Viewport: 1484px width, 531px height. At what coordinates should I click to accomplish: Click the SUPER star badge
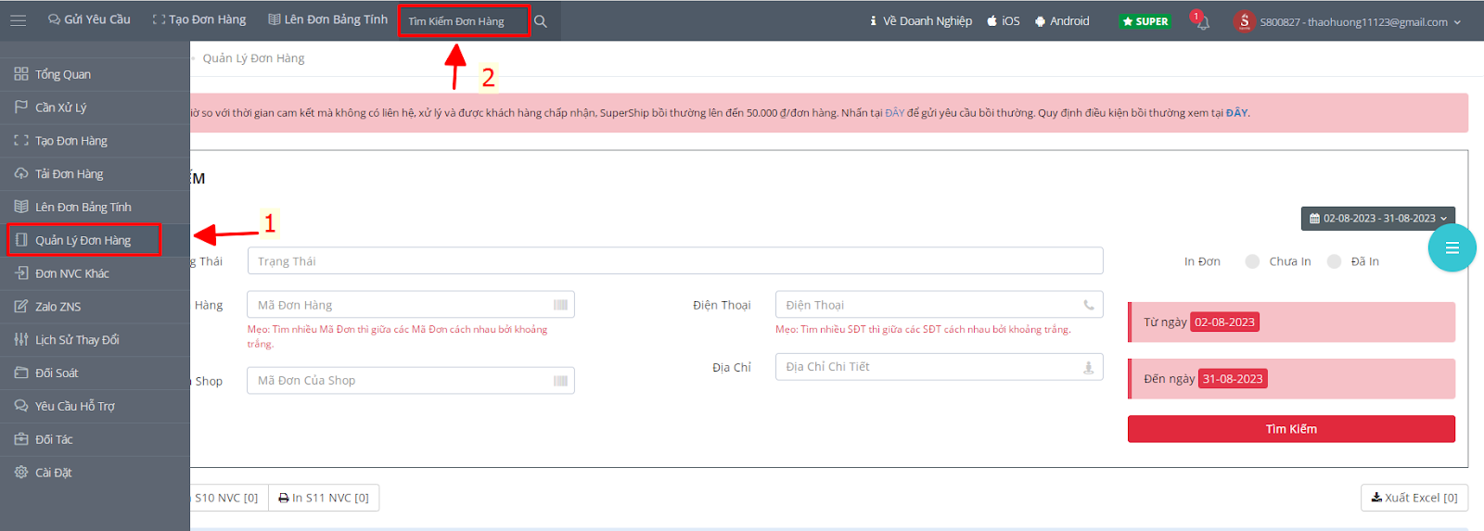pos(1145,21)
